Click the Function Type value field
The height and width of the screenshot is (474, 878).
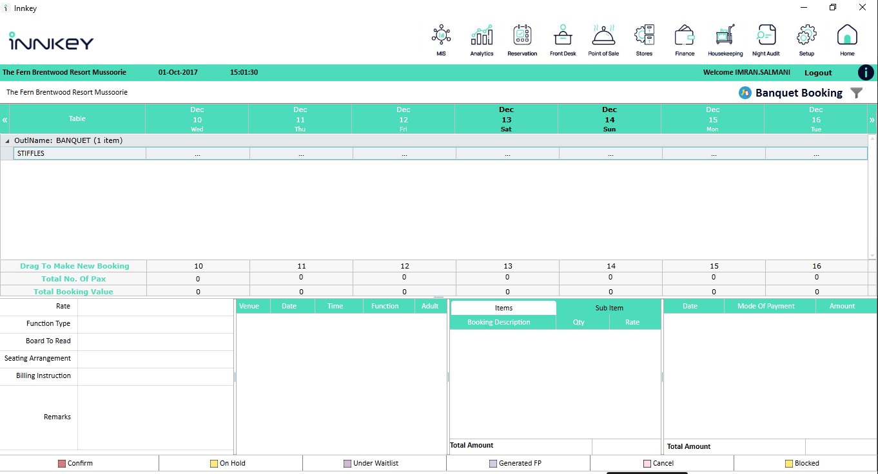(x=155, y=325)
